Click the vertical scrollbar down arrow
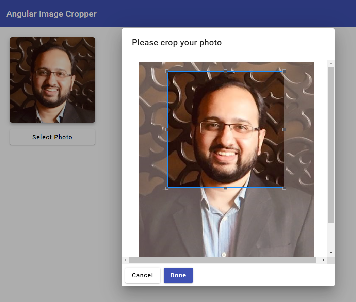The image size is (356, 302). click(331, 253)
